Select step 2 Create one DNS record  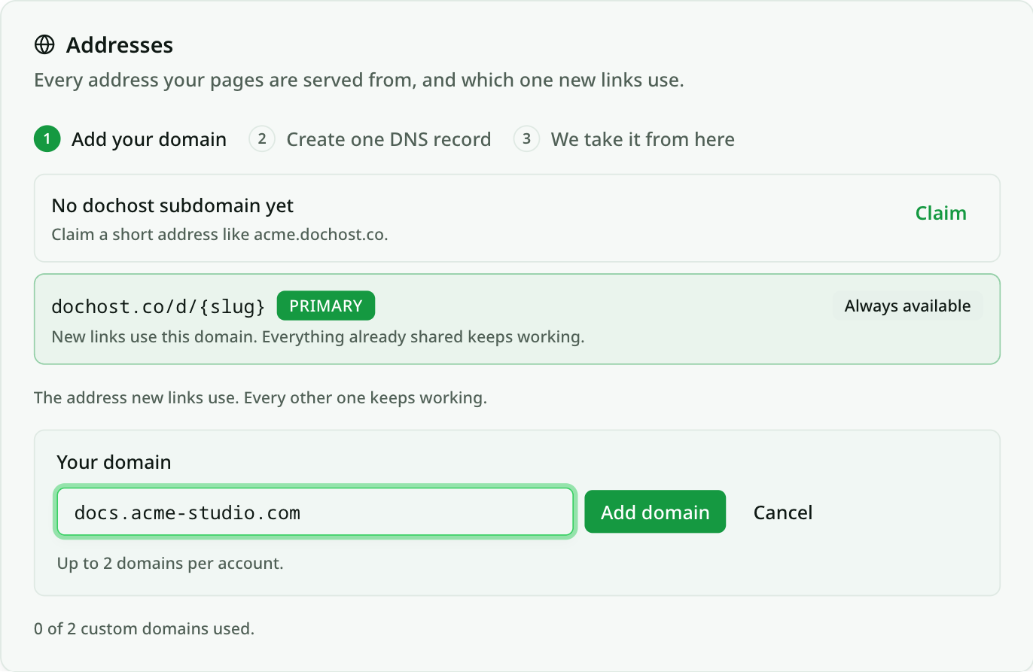tap(370, 139)
